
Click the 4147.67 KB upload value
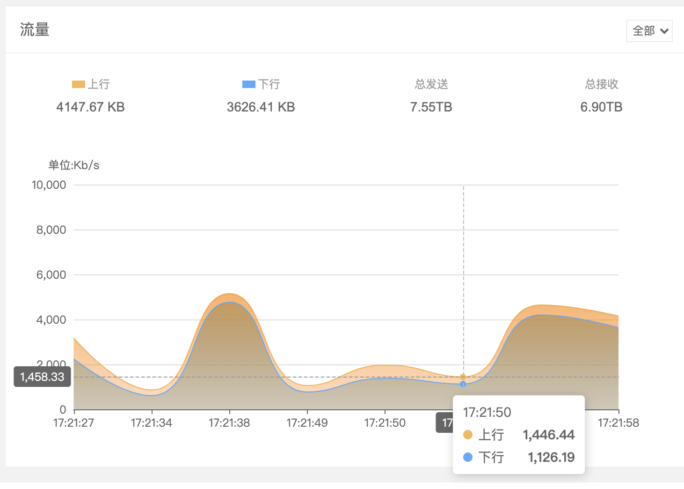point(90,107)
